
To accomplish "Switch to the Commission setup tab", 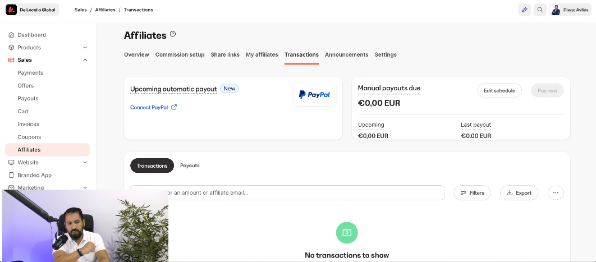I will click(180, 54).
